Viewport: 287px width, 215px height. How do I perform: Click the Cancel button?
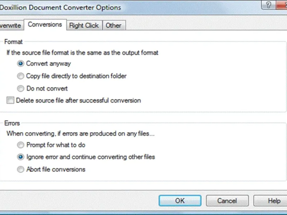227,201
